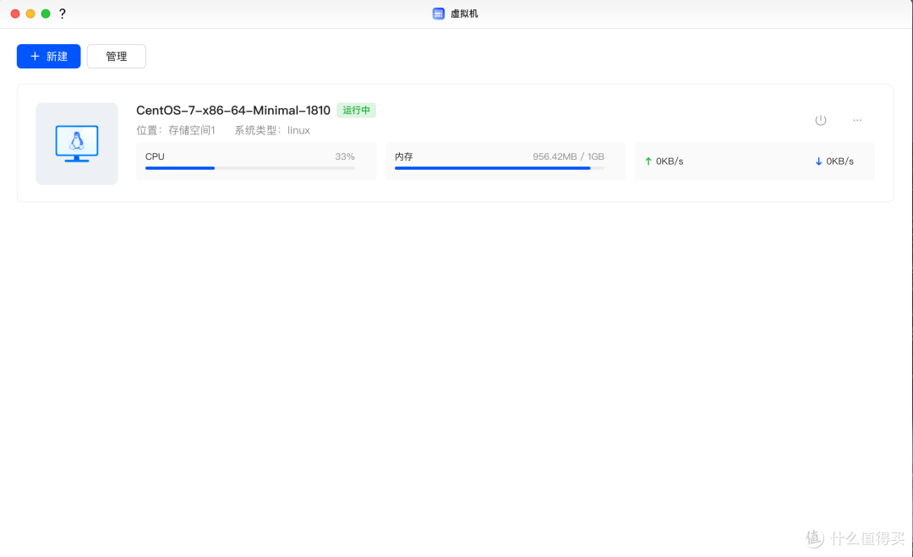Click the 内存 memory usage bar
This screenshot has height=557, width=913.
(x=499, y=168)
